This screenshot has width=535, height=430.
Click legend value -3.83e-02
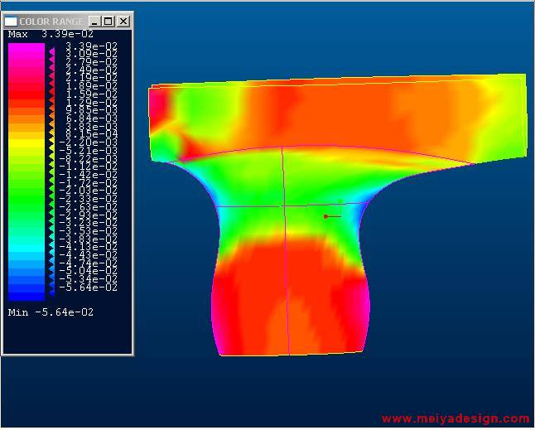(89, 239)
